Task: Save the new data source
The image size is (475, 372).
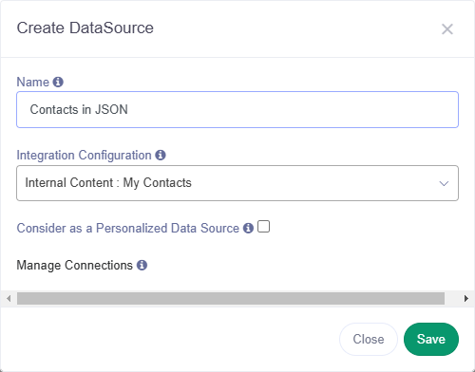Action: tap(431, 339)
